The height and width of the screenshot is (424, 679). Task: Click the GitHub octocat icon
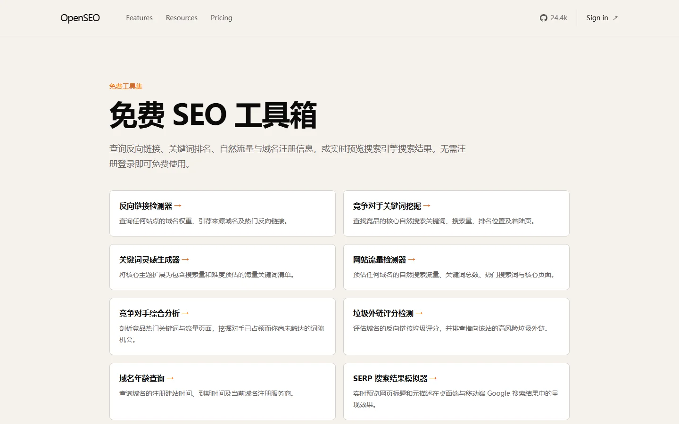(544, 18)
